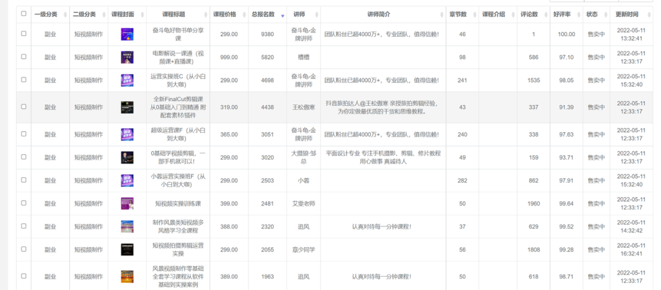Viewport: 661px width, 290px height.
Task: Click sort arrows in 状态 header
Action: point(605,15)
